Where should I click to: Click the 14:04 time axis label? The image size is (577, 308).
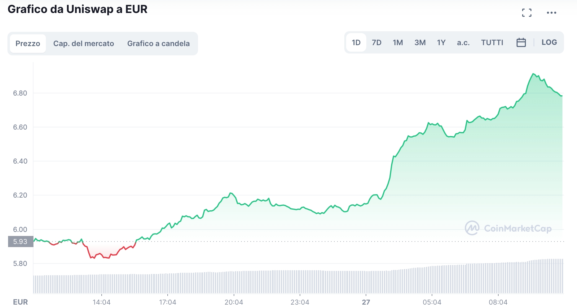click(x=102, y=302)
